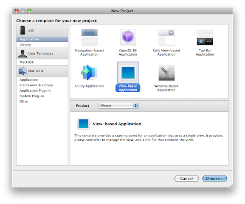
Task: Open the Product iPhone dropdown
Action: tap(118, 105)
